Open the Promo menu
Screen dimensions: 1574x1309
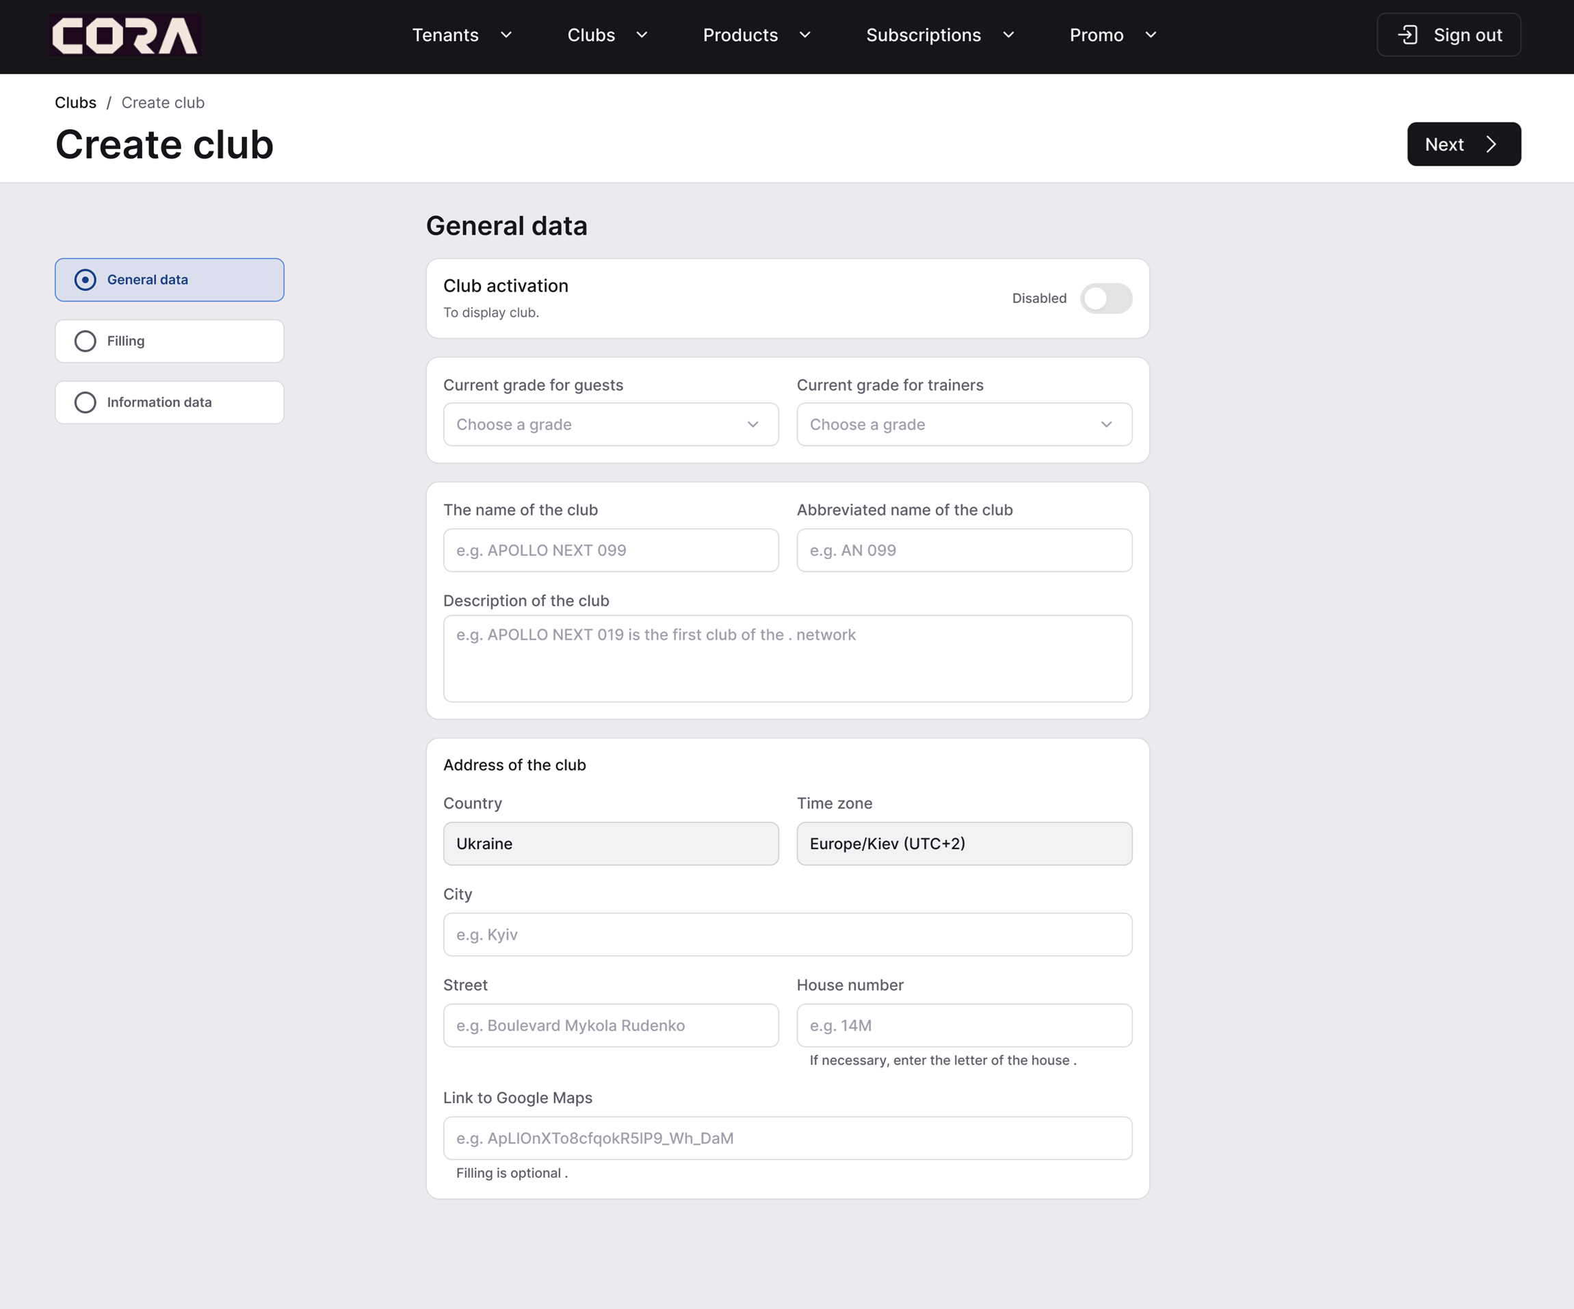1113,34
